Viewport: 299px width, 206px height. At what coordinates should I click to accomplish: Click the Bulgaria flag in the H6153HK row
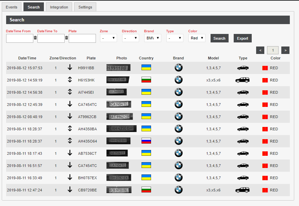pyautogui.click(x=146, y=79)
